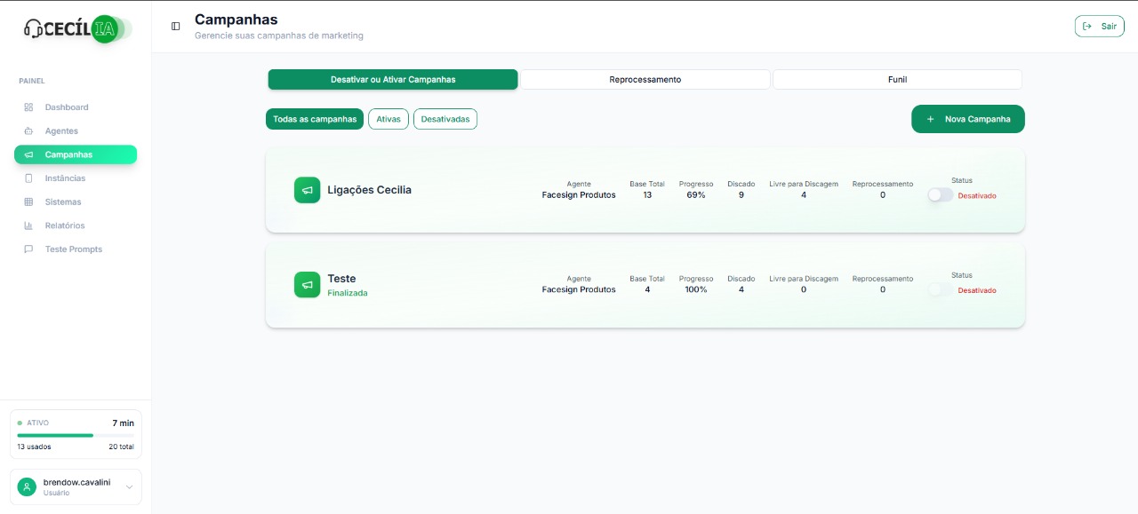Click the Agentes robot icon
This screenshot has width=1138, height=514.
pos(28,131)
